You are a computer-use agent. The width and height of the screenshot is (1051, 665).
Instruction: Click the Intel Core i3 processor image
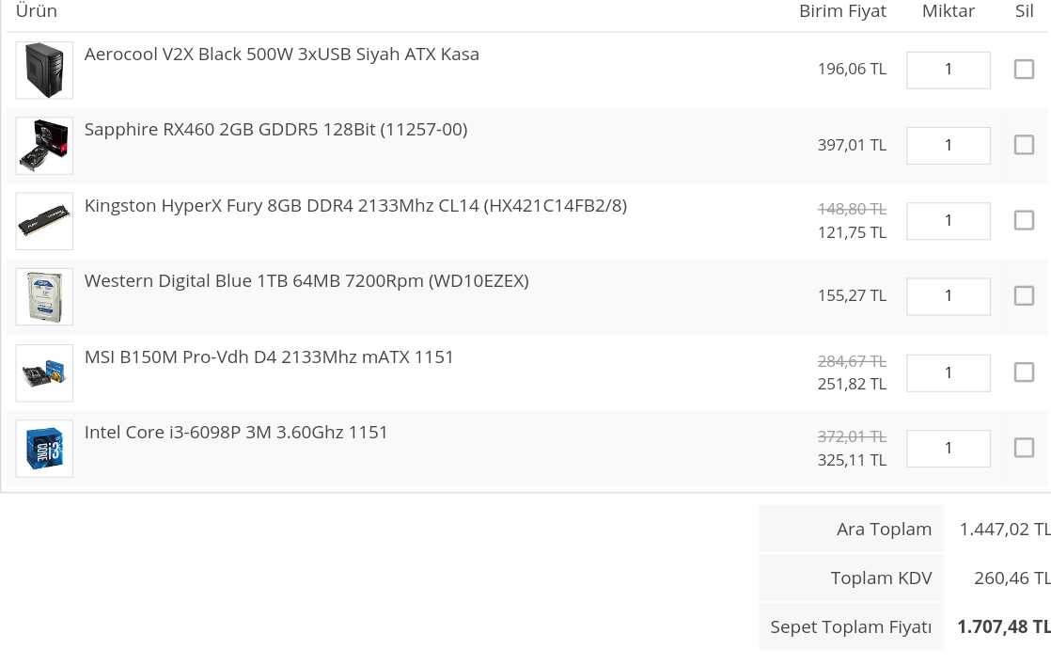(x=44, y=449)
